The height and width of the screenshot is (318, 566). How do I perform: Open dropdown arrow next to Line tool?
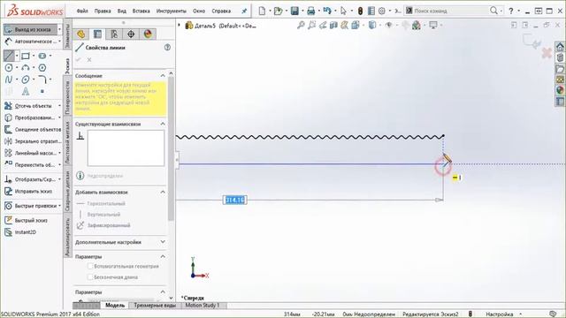pyautogui.click(x=17, y=56)
